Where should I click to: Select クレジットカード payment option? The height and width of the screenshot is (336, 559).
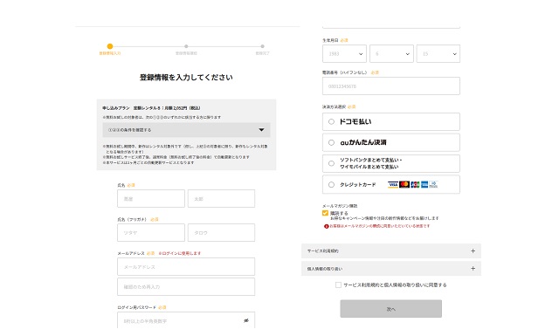(x=391, y=184)
